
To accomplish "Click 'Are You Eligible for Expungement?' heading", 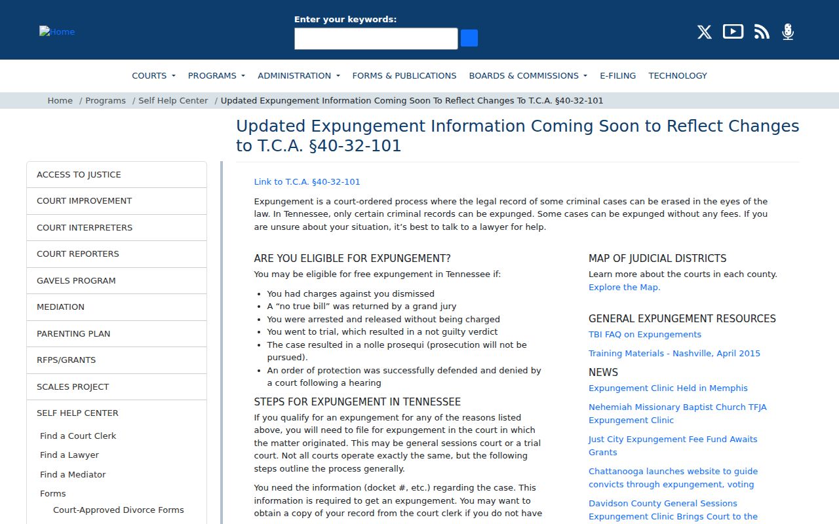I will pyautogui.click(x=353, y=258).
